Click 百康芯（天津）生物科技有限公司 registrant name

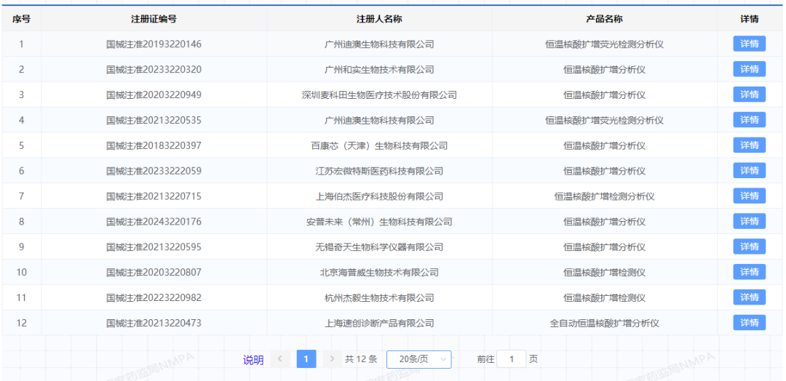tap(379, 145)
